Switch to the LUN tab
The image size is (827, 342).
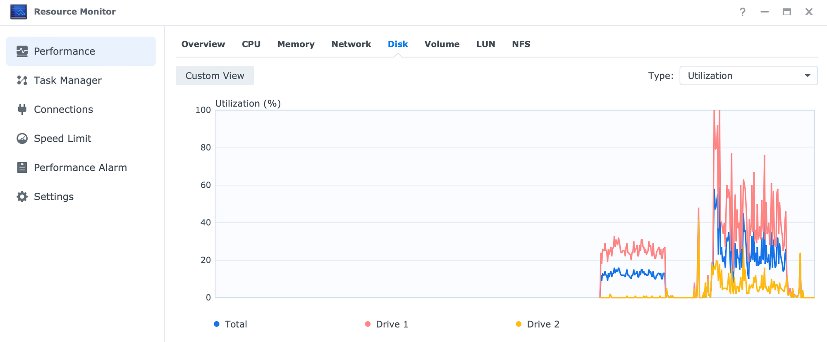(485, 44)
